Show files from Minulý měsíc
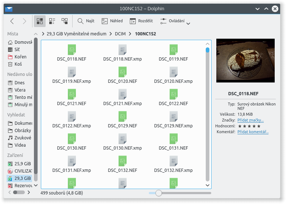Screen dimensions: 286x204 pyautogui.click(x=20, y=104)
